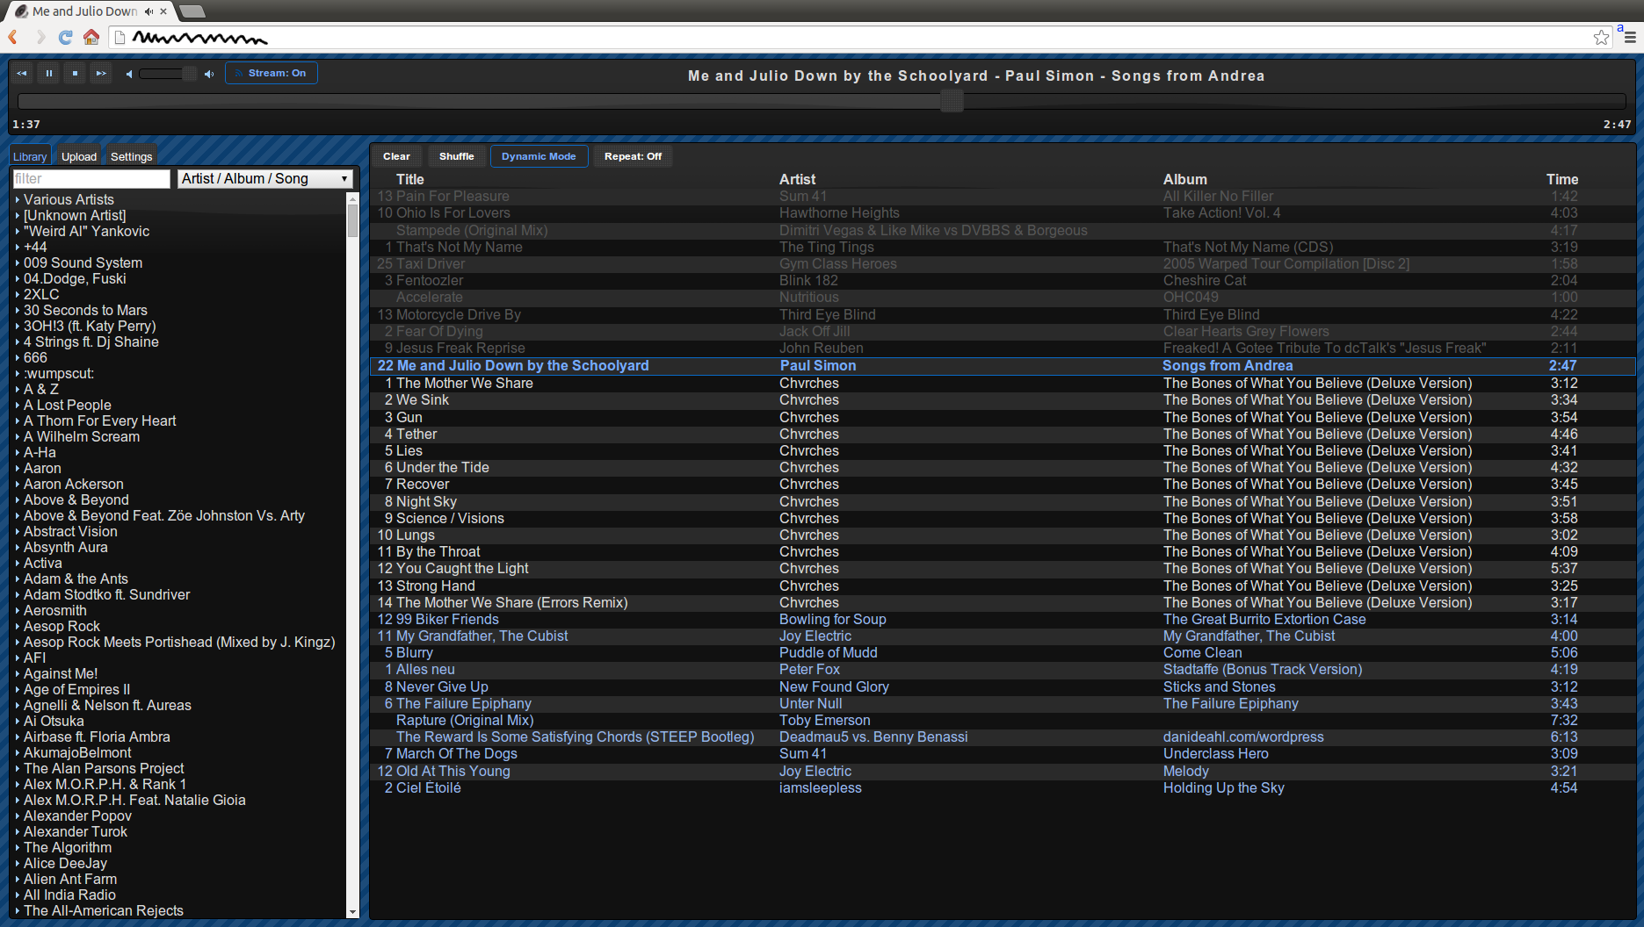Click the library filter input field
1644x927 pixels.
[x=91, y=178]
